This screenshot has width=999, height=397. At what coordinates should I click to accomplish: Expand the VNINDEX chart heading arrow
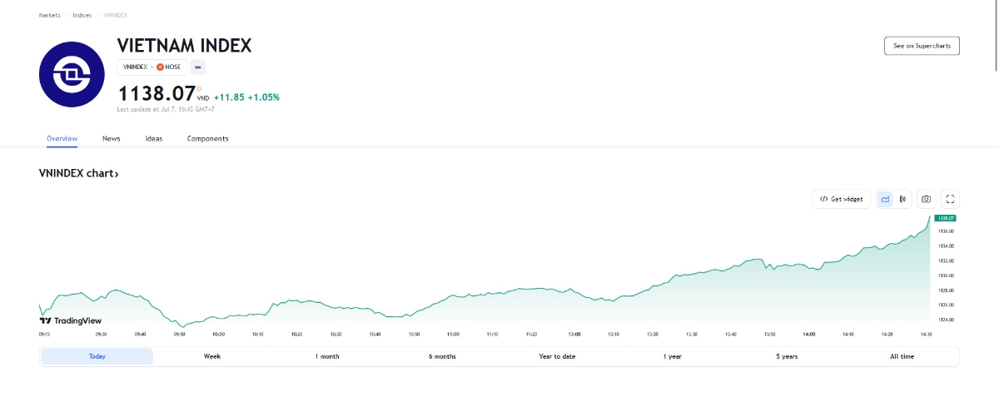[117, 174]
